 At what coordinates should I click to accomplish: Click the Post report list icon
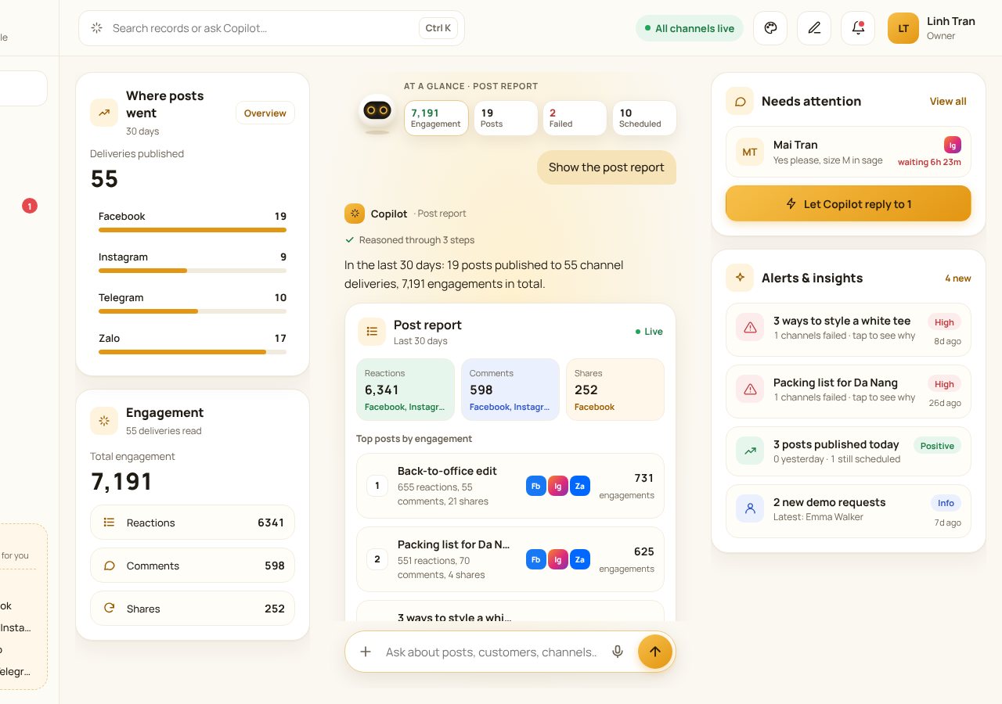[372, 332]
